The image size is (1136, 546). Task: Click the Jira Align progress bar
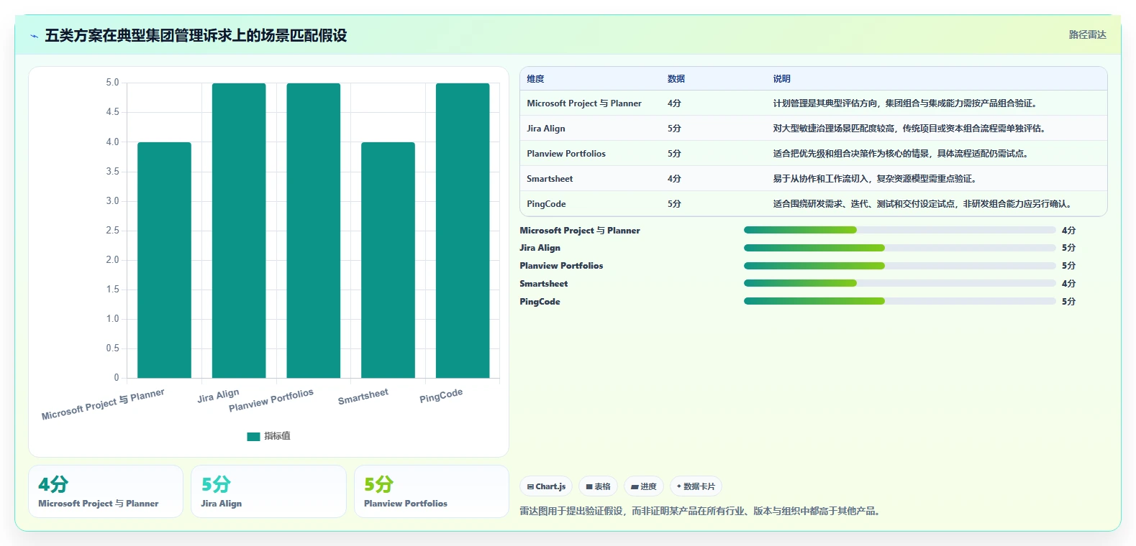tap(899, 248)
